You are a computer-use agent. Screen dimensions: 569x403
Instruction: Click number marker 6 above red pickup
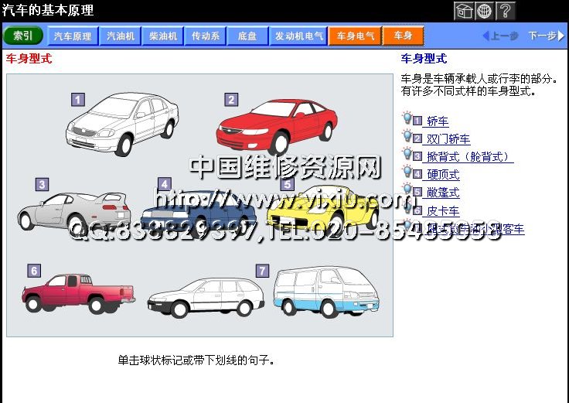[34, 271]
